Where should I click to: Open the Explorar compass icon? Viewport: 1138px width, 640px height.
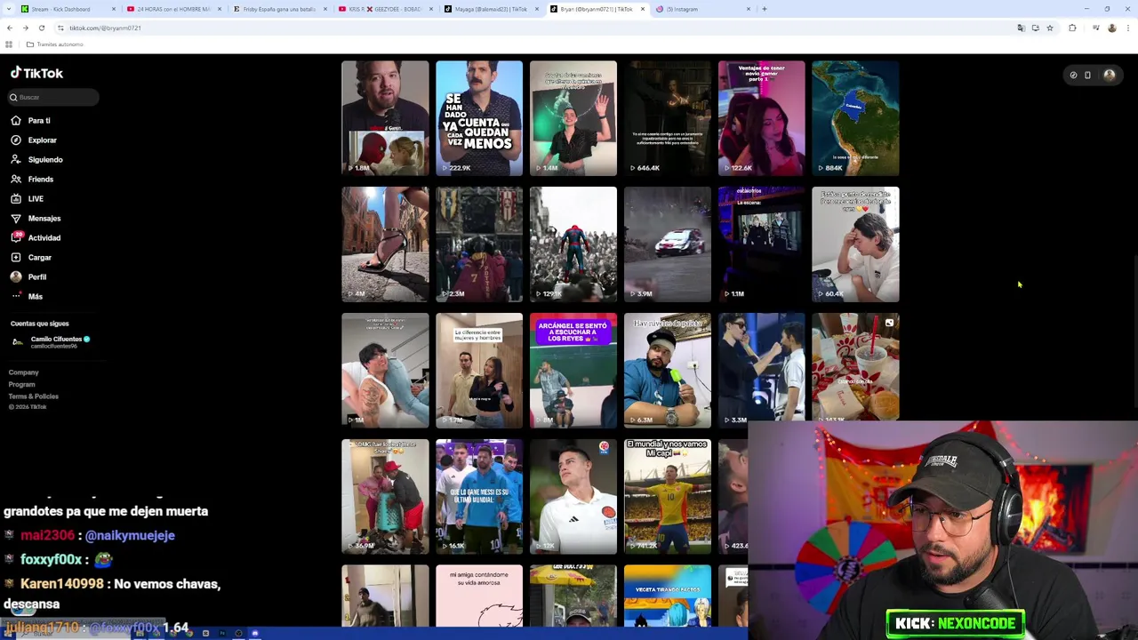(16, 140)
